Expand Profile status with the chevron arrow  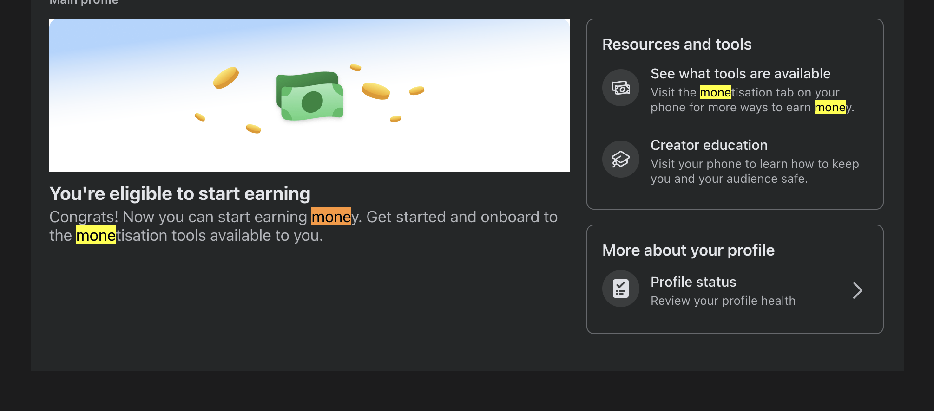[x=857, y=290]
